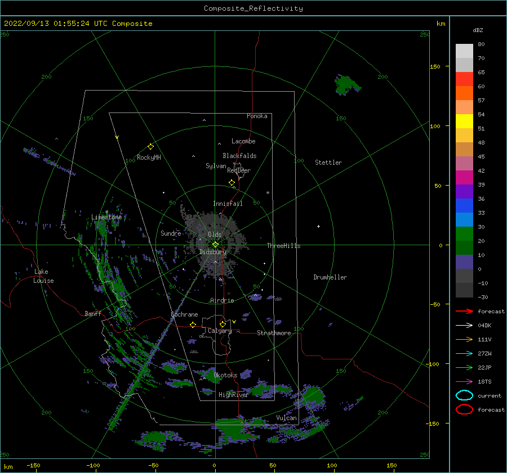Screen dimensions: 507x473
Task: Click the Calgary city label
Action: (x=220, y=331)
